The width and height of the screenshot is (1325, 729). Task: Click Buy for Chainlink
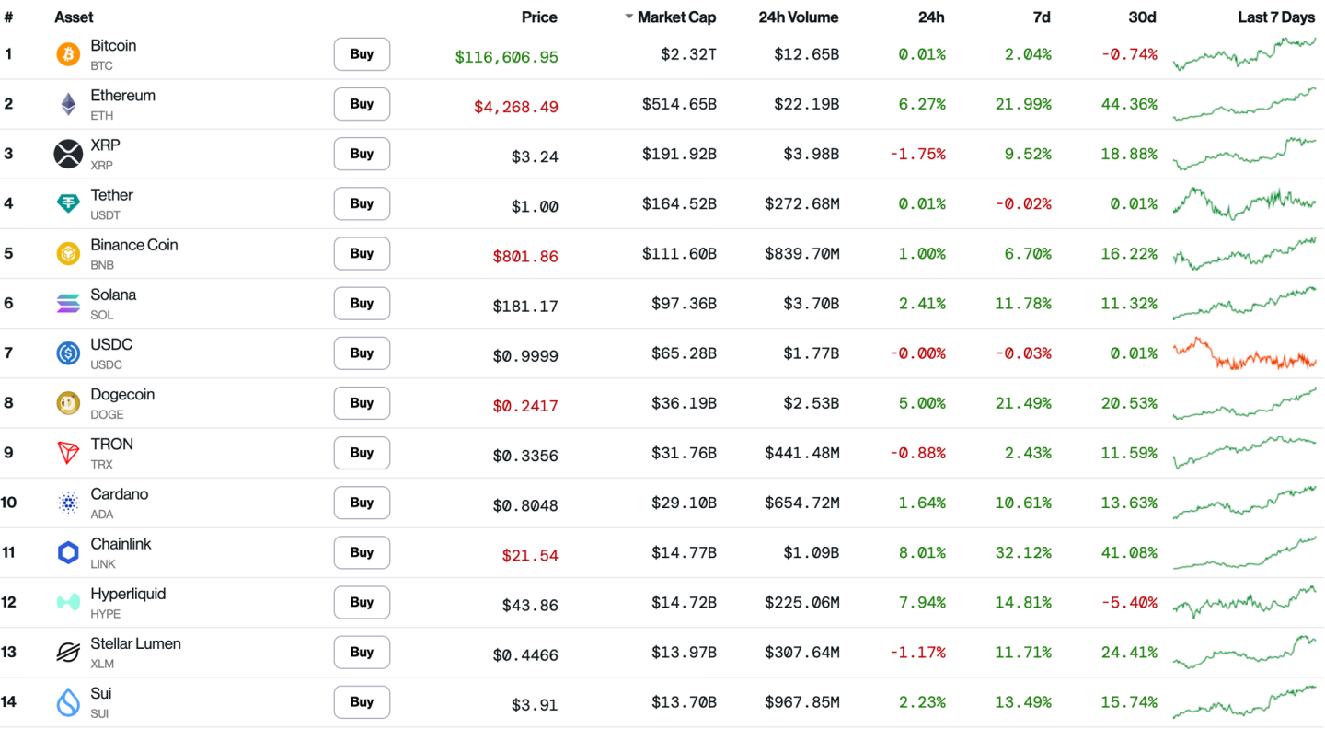[x=362, y=552]
